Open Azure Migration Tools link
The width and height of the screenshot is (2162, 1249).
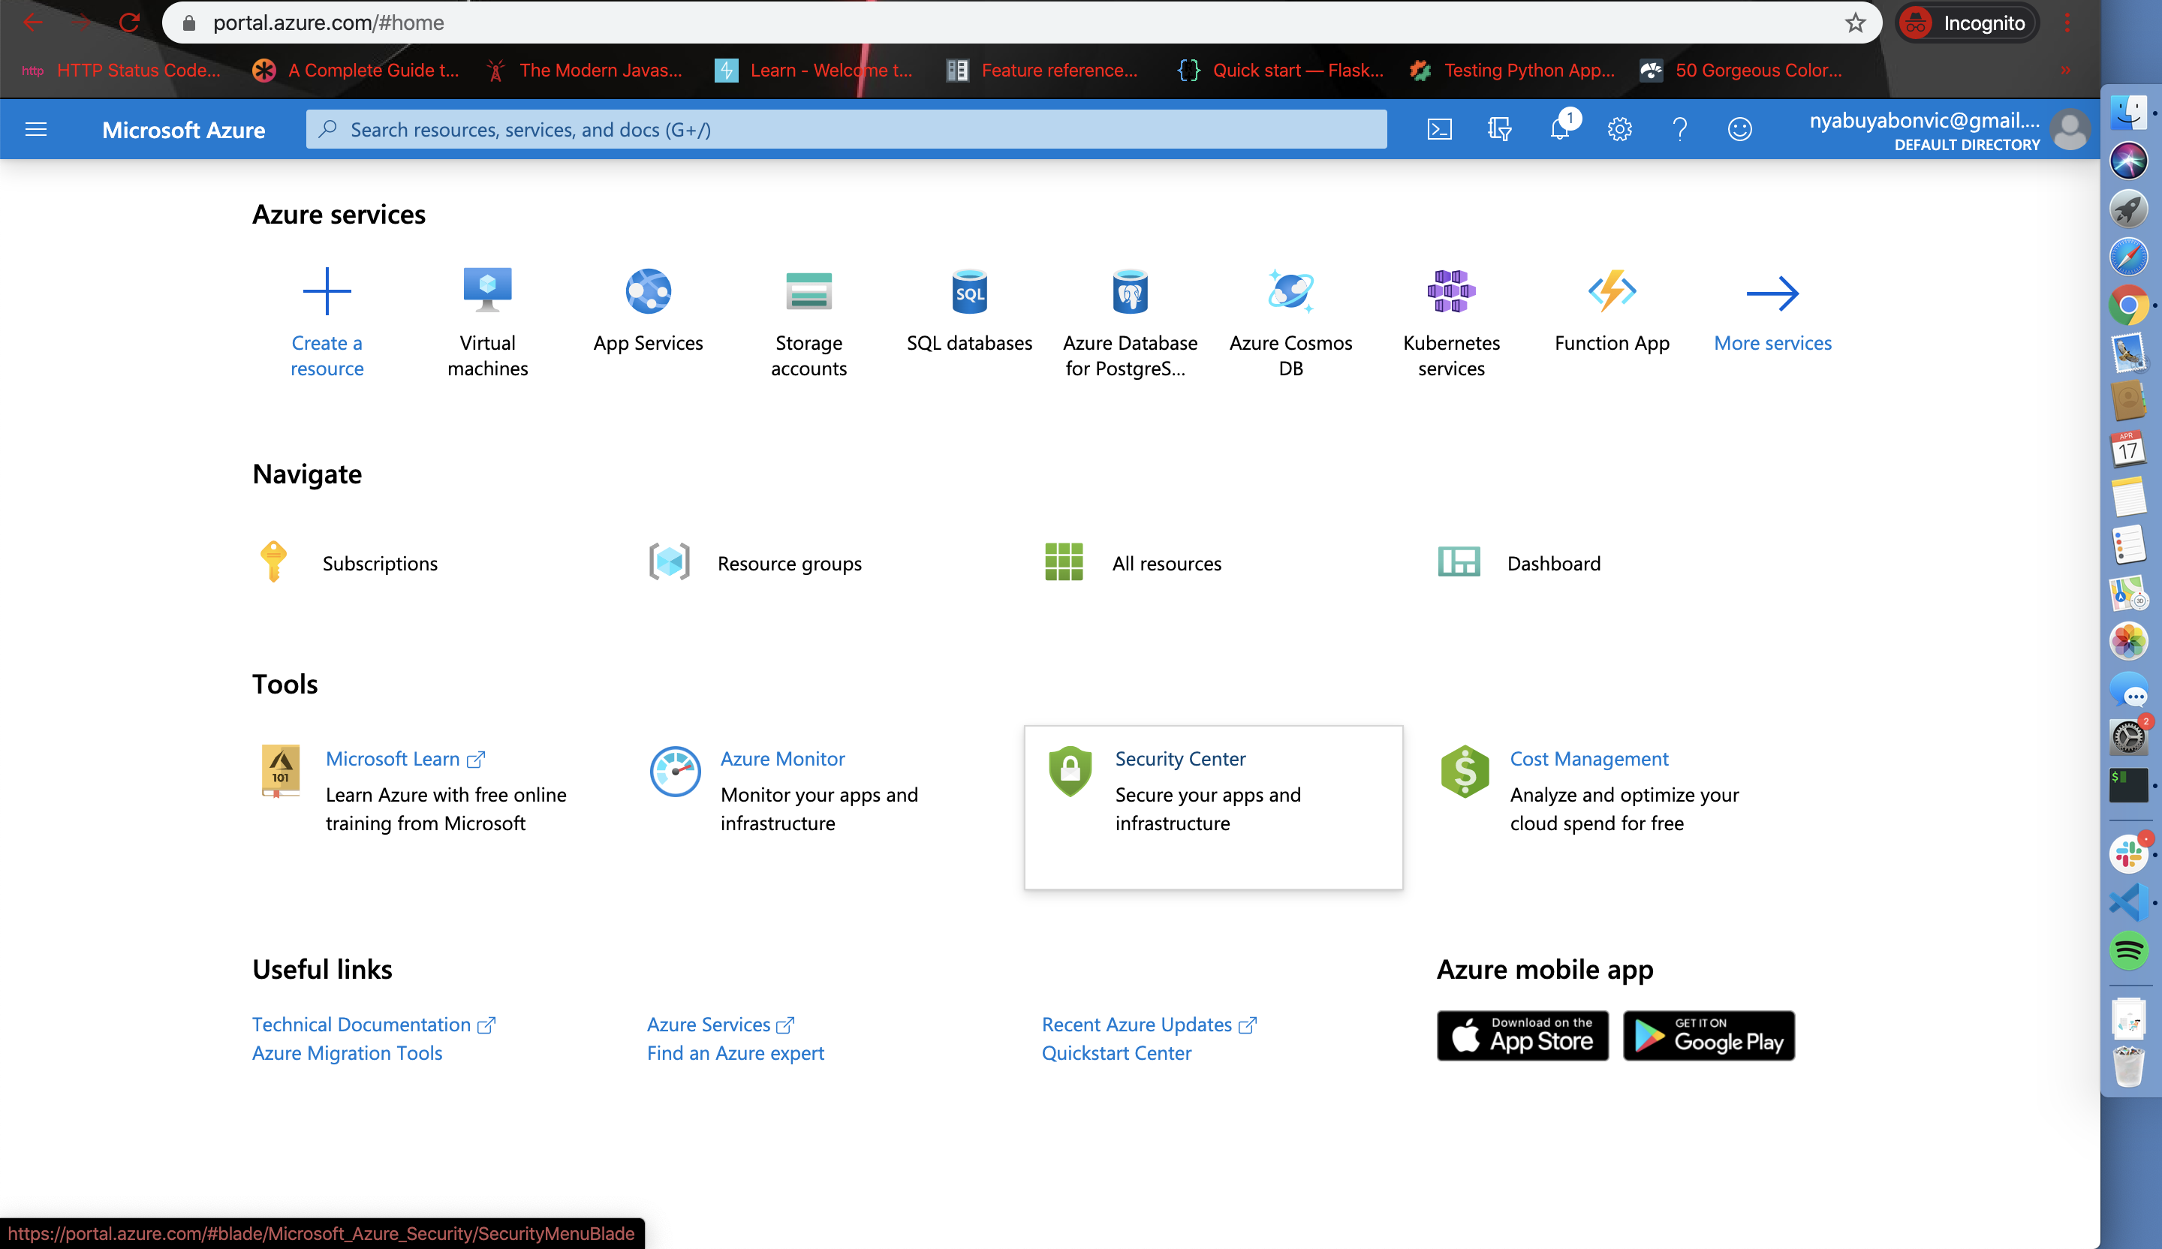pyautogui.click(x=347, y=1052)
